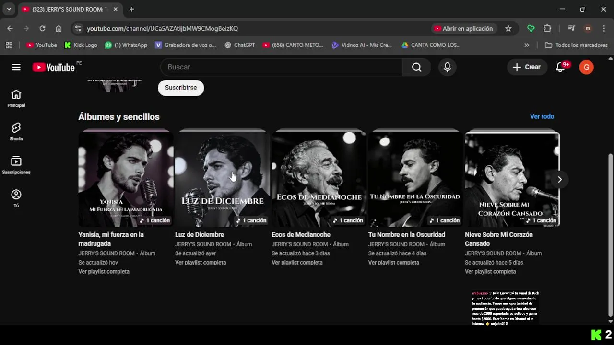The image size is (614, 345).
Task: Bookmark this page with the star icon
Action: tap(508, 28)
